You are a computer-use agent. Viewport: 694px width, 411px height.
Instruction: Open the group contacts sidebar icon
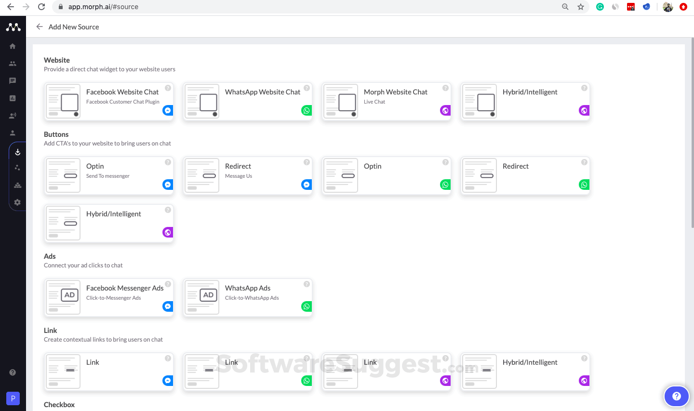pos(13,64)
